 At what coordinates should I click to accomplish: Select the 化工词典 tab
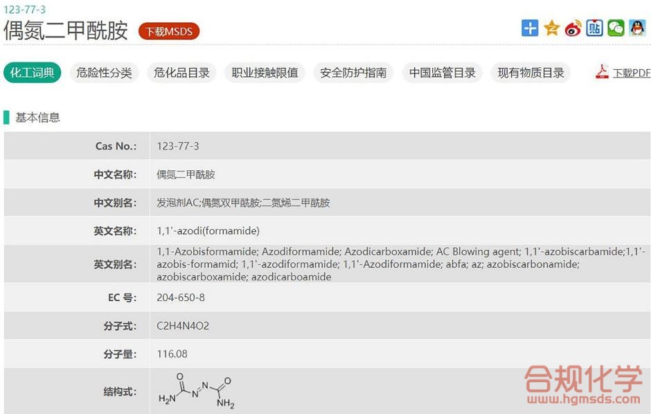pyautogui.click(x=32, y=73)
